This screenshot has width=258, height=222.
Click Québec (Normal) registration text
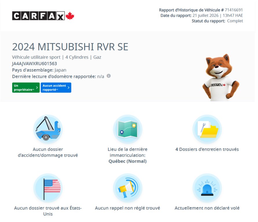coord(127,161)
